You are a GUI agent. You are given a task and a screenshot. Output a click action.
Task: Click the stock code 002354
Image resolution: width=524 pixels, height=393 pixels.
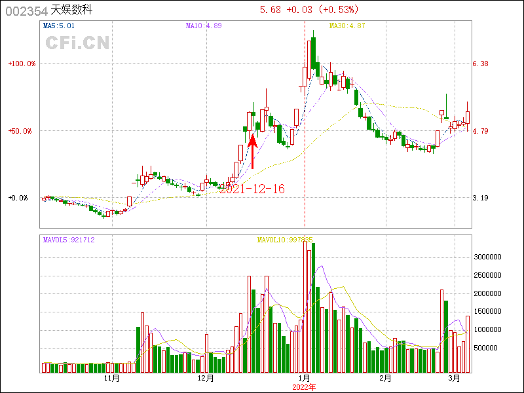click(x=26, y=10)
